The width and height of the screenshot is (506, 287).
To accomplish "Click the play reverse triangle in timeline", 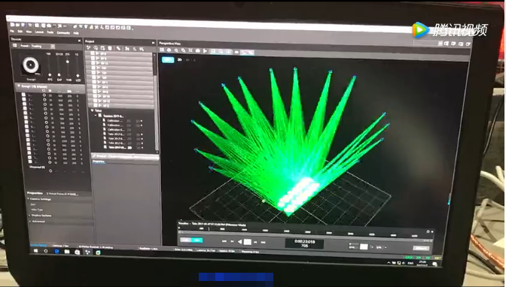I will click(x=239, y=242).
